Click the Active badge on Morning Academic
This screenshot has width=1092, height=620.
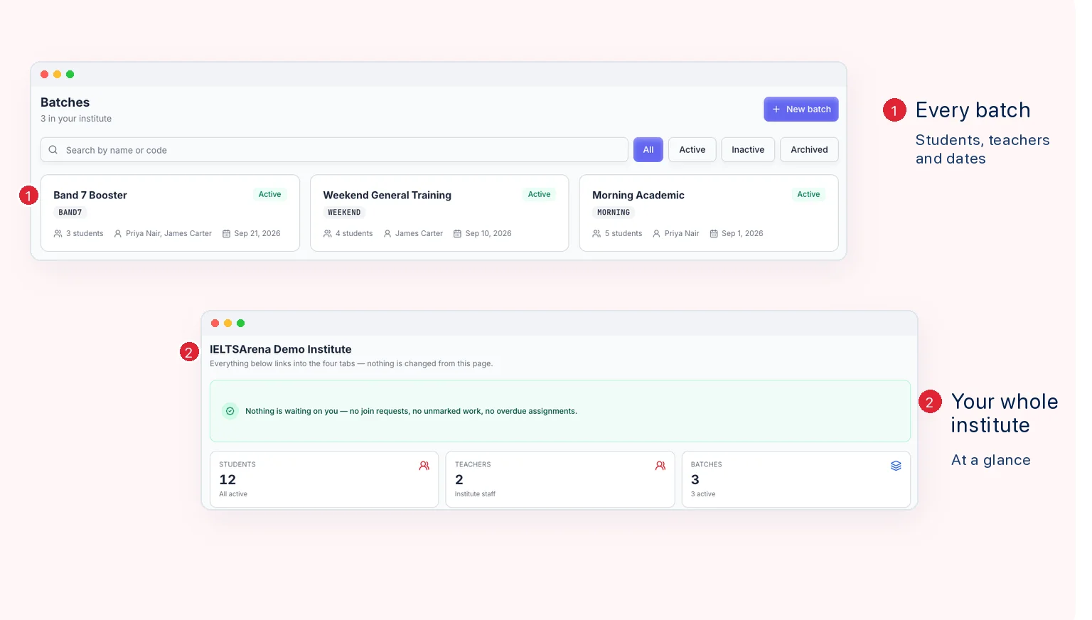click(x=808, y=194)
